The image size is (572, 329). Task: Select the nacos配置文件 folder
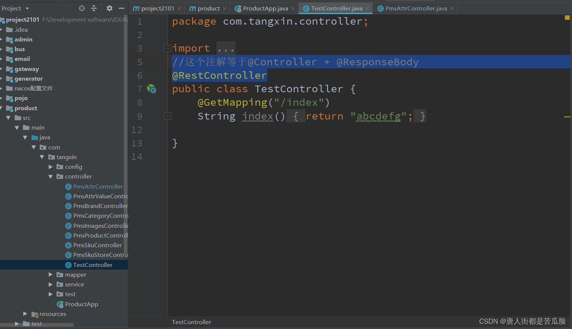point(33,89)
